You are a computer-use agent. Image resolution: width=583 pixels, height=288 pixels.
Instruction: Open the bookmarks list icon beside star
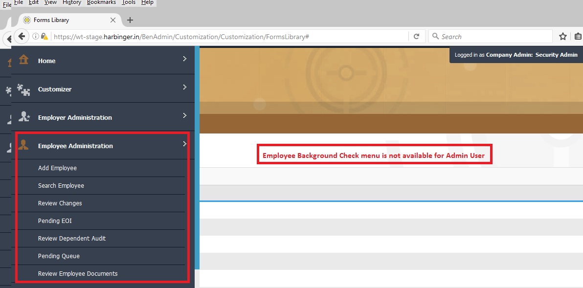click(578, 36)
